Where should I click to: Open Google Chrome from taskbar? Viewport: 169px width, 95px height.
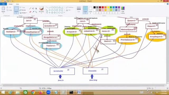click(33, 92)
